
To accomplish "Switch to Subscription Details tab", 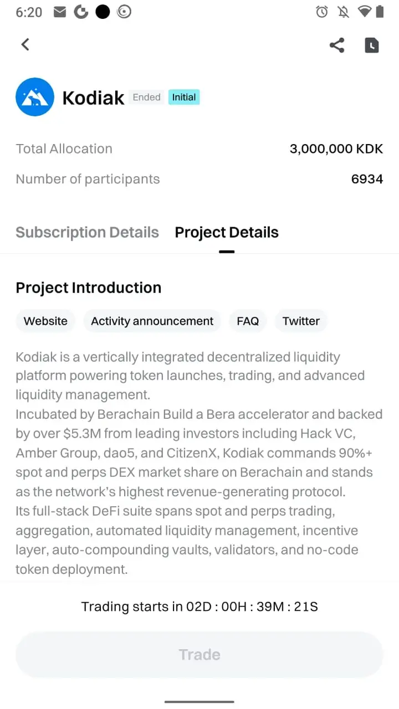I will 87,233.
